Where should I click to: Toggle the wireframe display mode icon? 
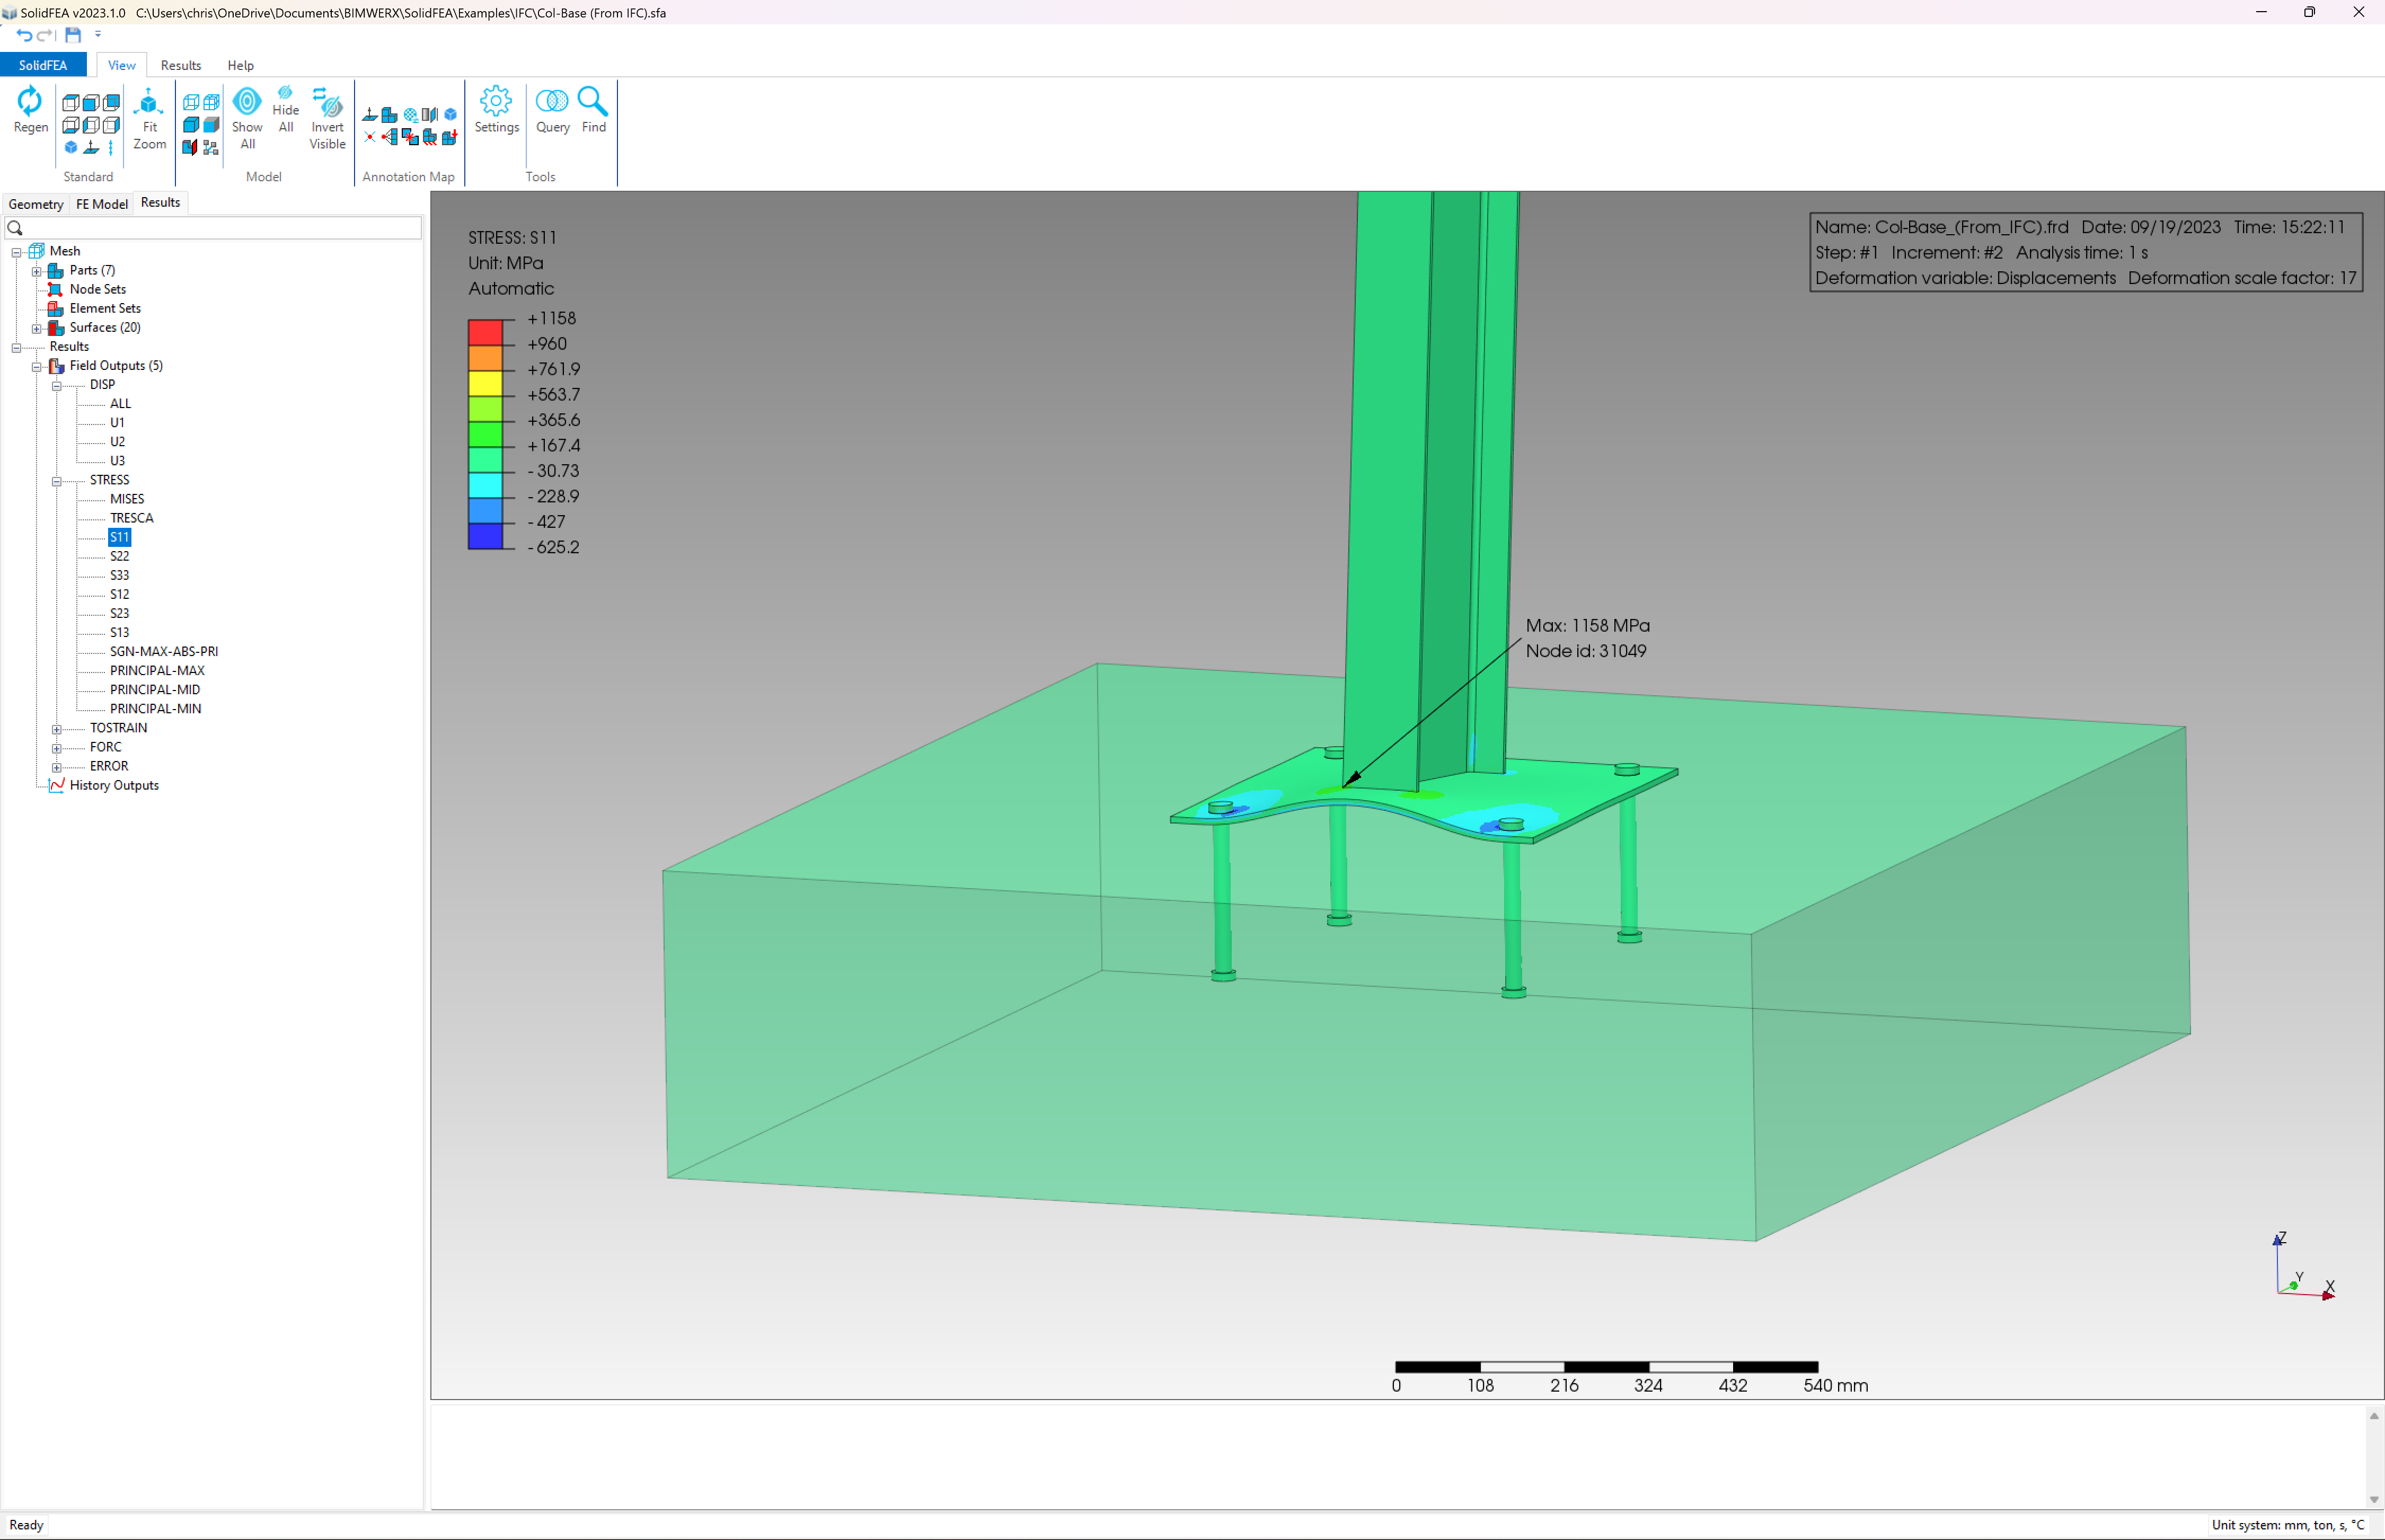click(190, 103)
